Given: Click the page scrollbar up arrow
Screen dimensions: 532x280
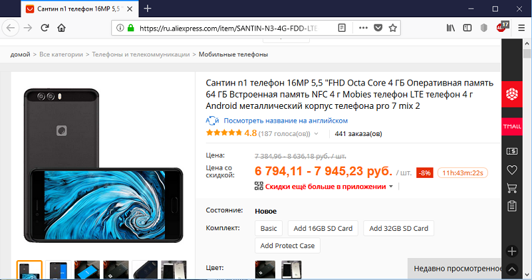Looking at the screenshot, I should pos(527,43).
